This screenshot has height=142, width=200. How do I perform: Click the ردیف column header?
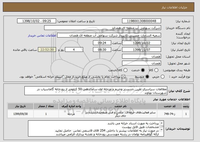coord(186,106)
